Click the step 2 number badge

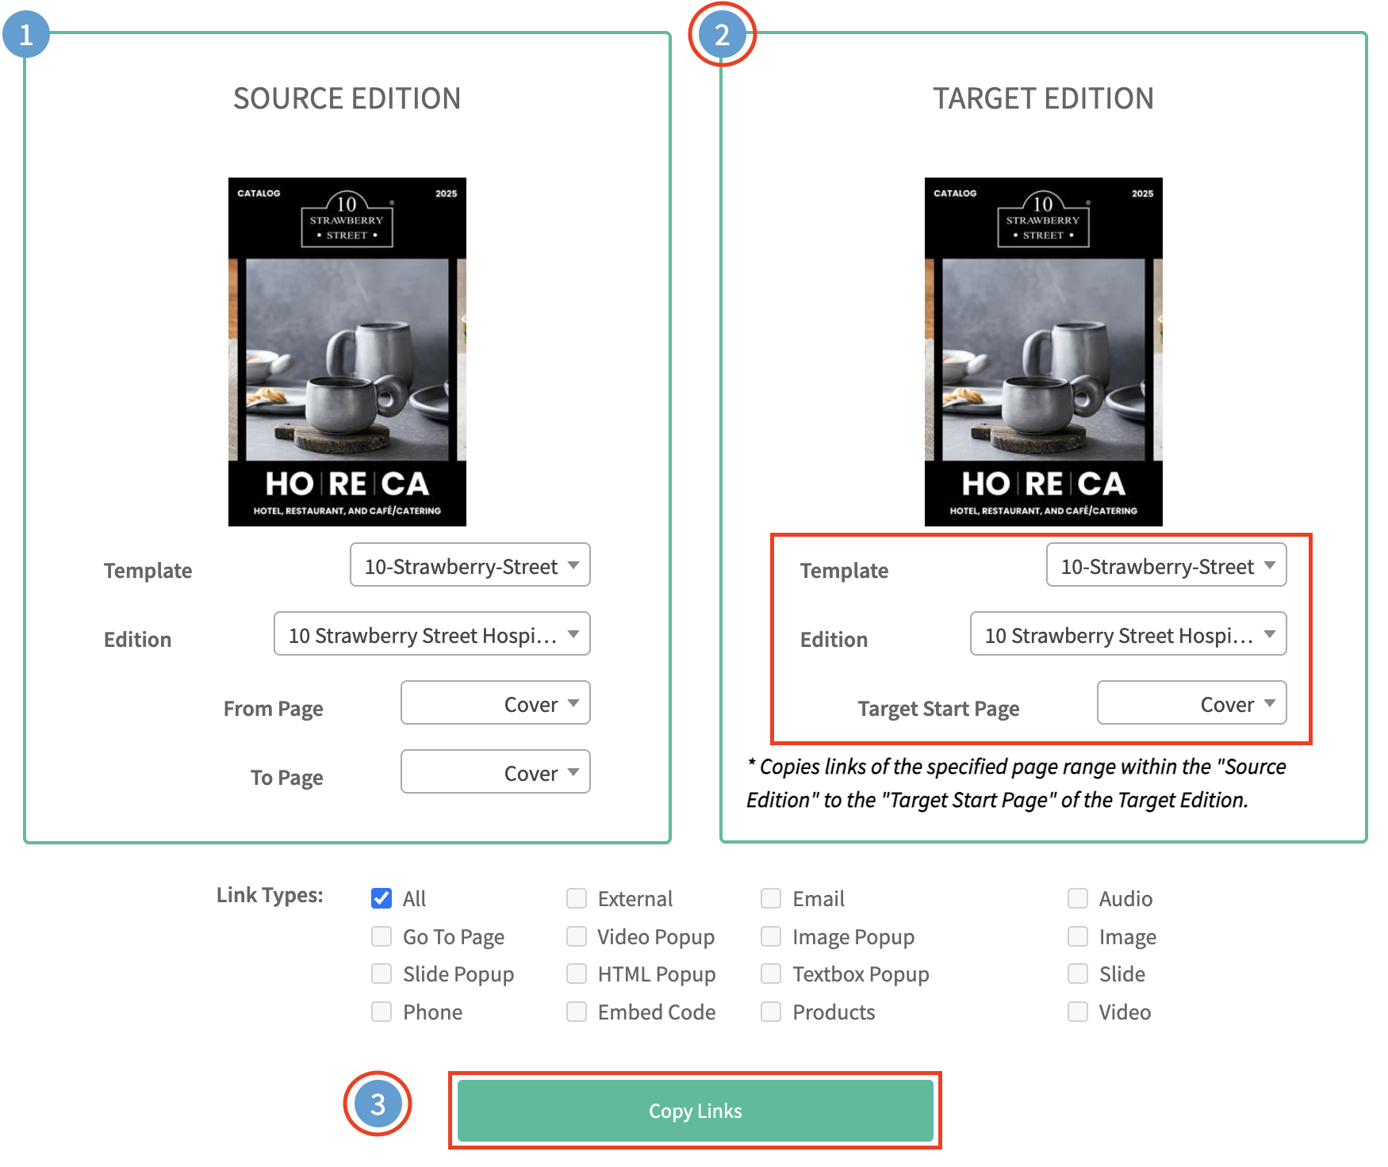(722, 34)
